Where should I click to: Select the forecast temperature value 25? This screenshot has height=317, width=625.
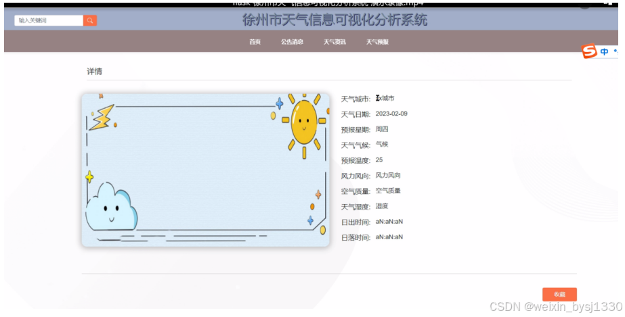(x=379, y=160)
